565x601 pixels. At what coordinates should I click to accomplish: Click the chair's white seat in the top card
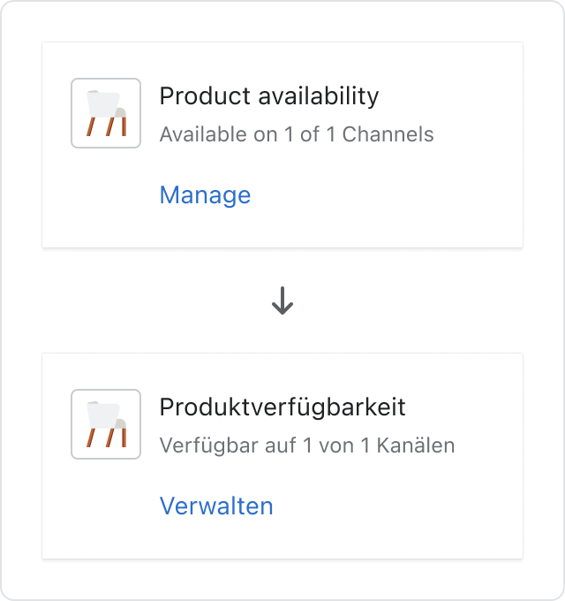(x=104, y=104)
